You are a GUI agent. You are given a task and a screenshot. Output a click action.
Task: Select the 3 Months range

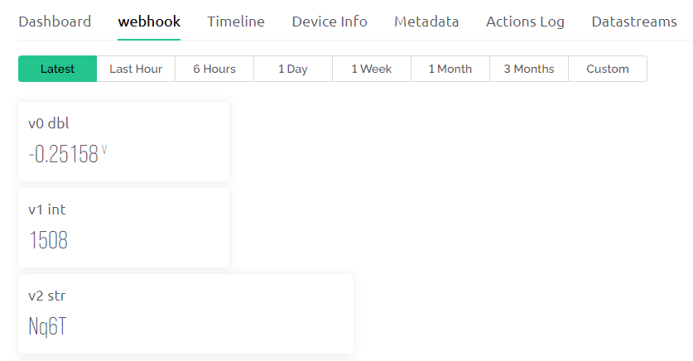click(x=529, y=69)
